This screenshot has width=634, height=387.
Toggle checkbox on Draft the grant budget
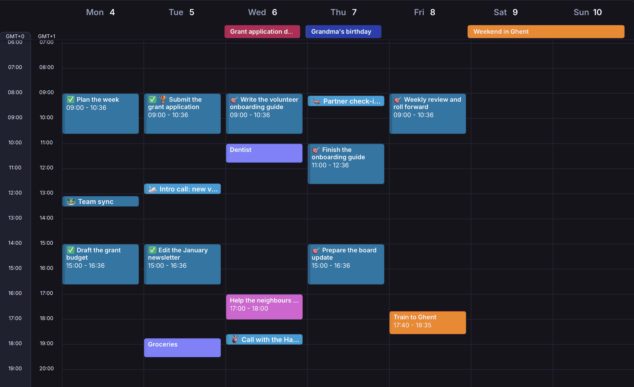[x=71, y=250]
